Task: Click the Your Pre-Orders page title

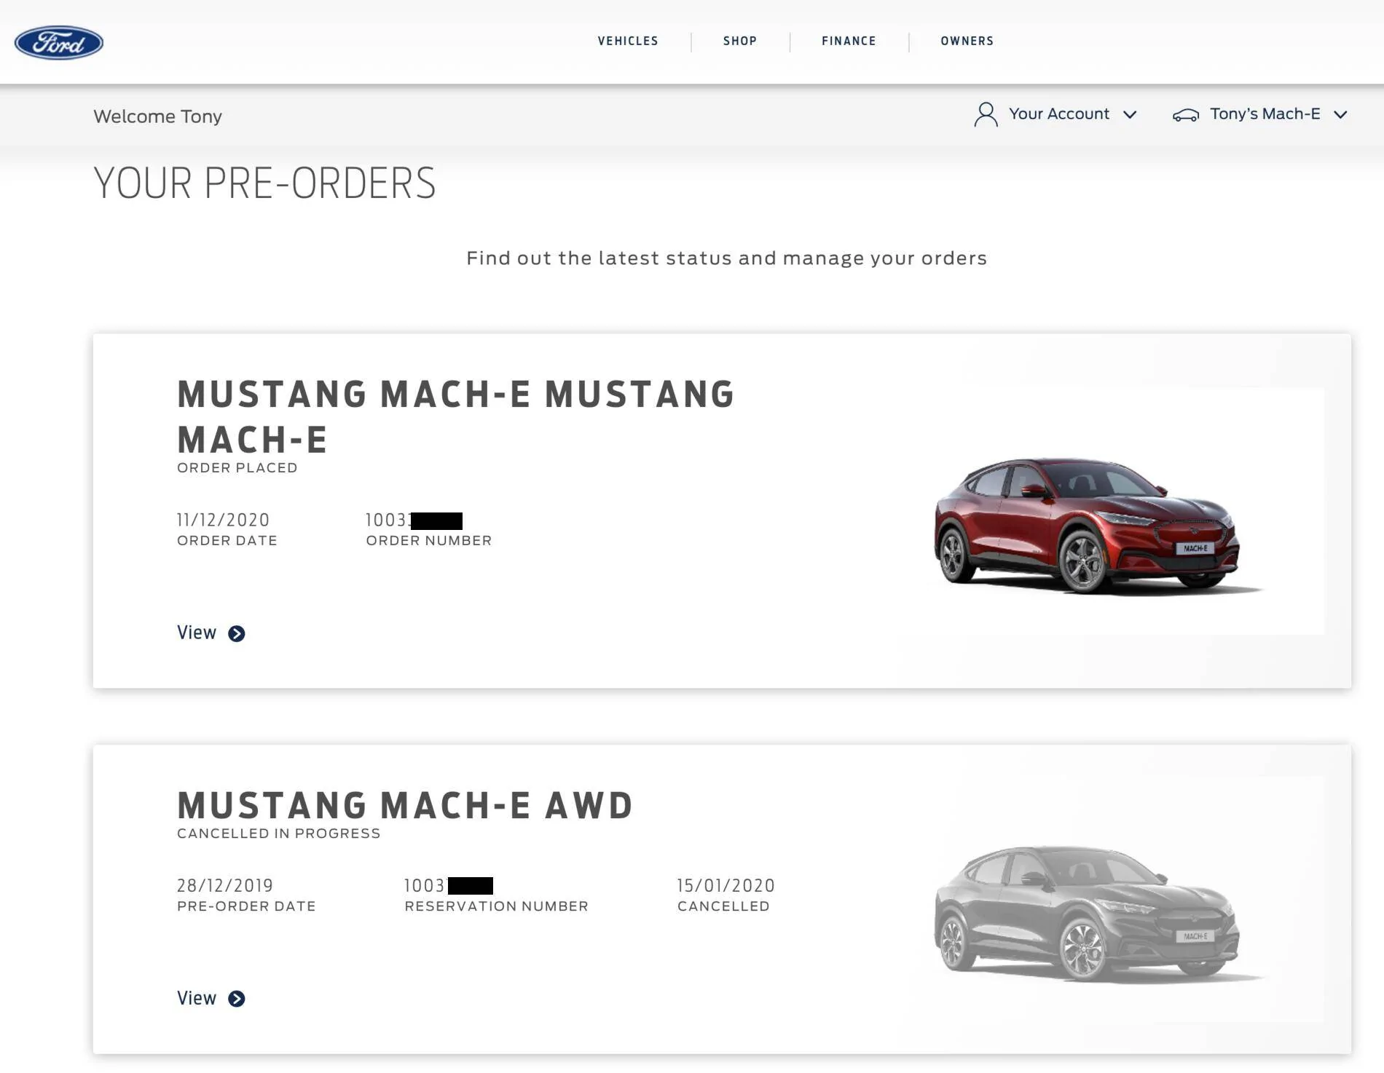Action: [x=264, y=183]
